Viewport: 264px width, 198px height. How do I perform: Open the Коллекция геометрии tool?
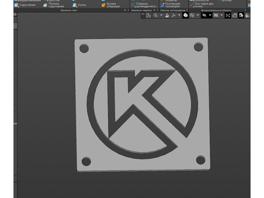point(172,5)
